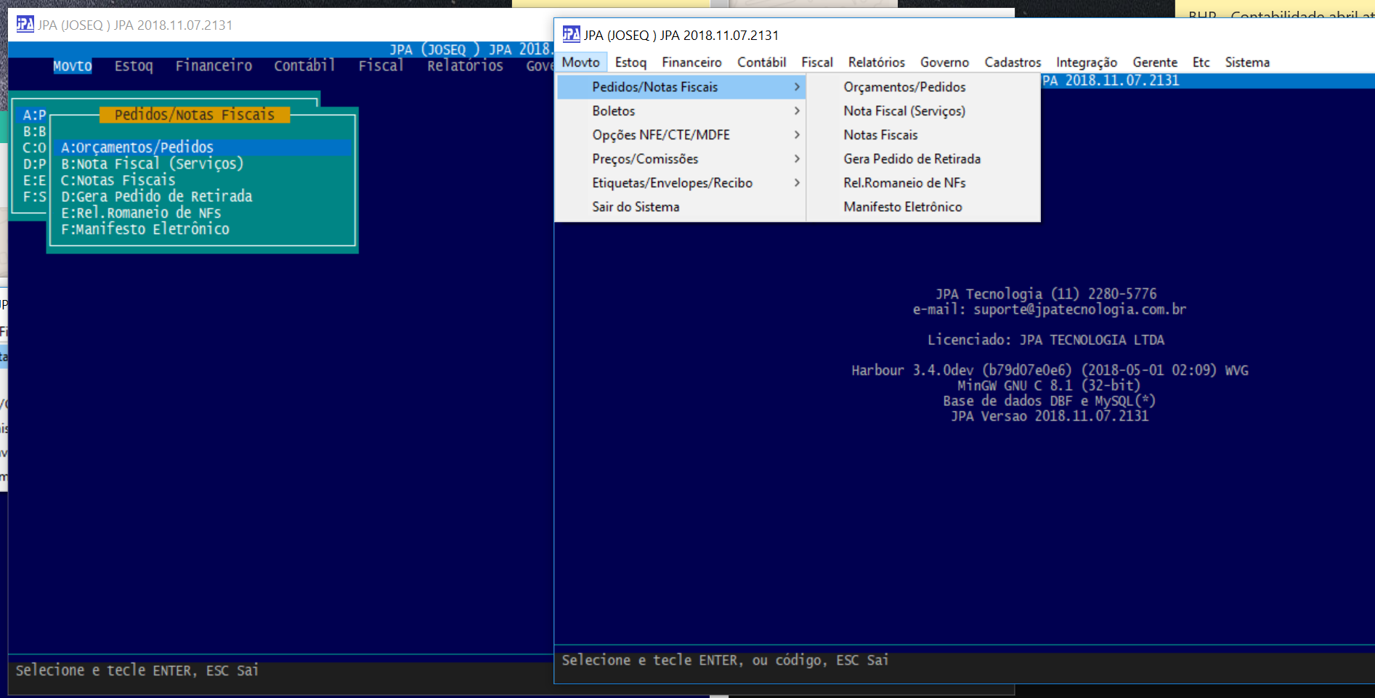Open the Relatórios menu in menu bar
Viewport: 1375px width, 698px height.
pyautogui.click(x=876, y=62)
